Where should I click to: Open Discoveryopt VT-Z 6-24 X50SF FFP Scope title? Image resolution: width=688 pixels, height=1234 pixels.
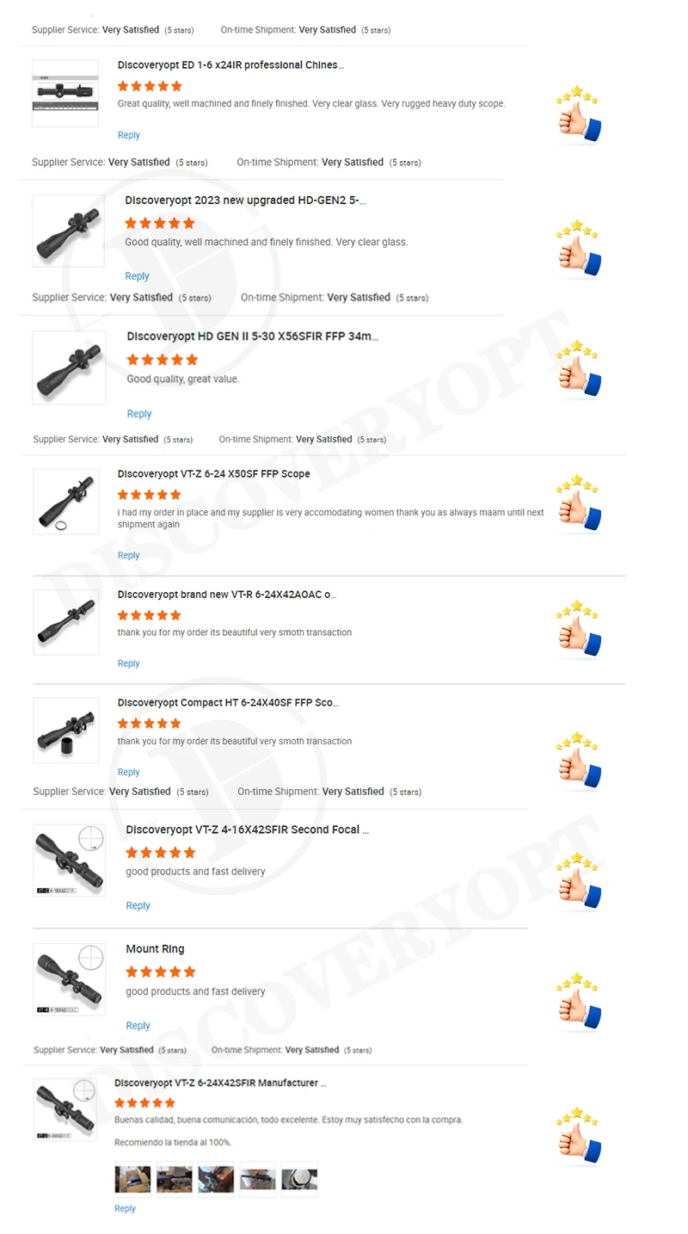pyautogui.click(x=214, y=474)
